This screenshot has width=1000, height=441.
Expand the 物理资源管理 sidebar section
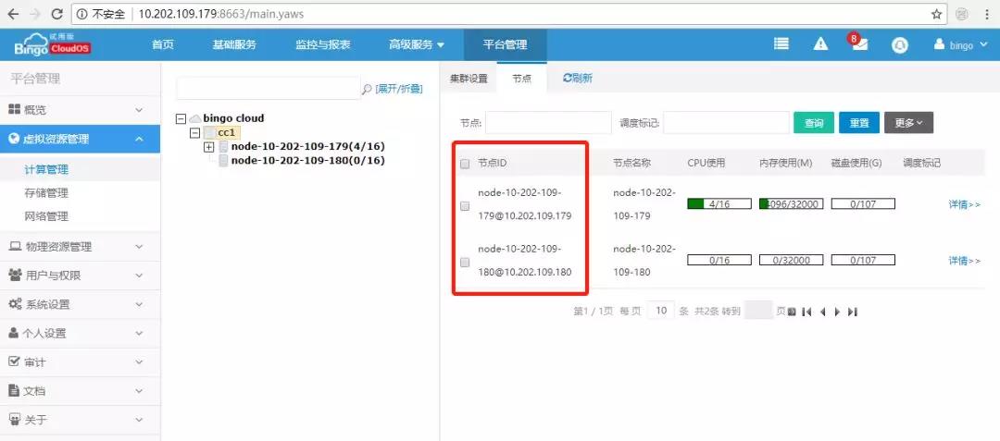(x=80, y=247)
